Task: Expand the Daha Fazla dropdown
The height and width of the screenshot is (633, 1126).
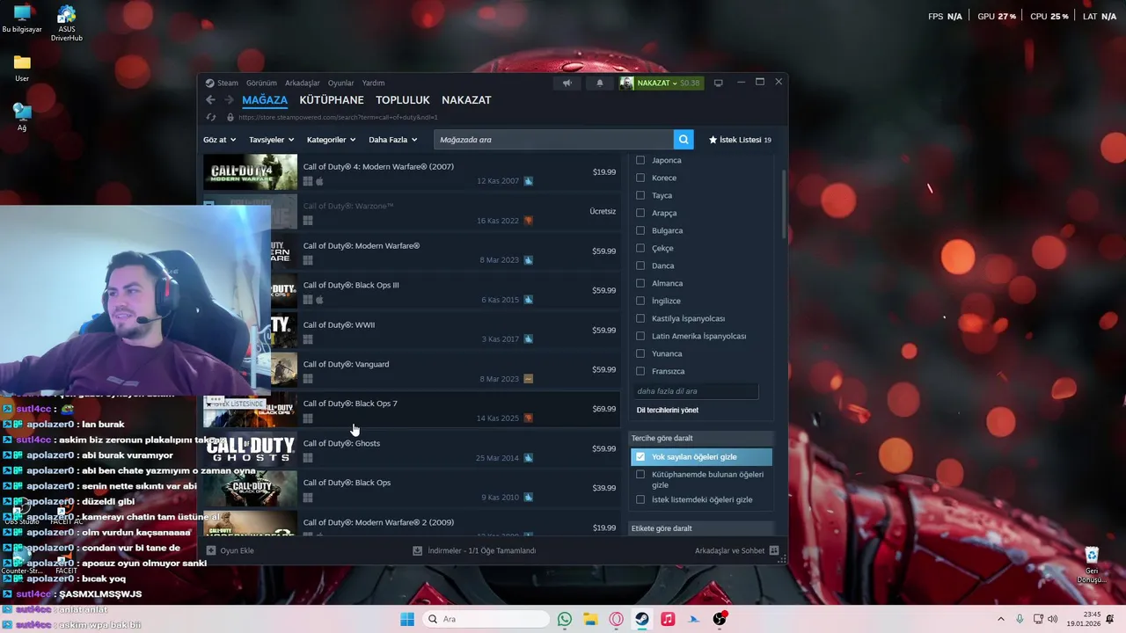Action: [x=393, y=140]
